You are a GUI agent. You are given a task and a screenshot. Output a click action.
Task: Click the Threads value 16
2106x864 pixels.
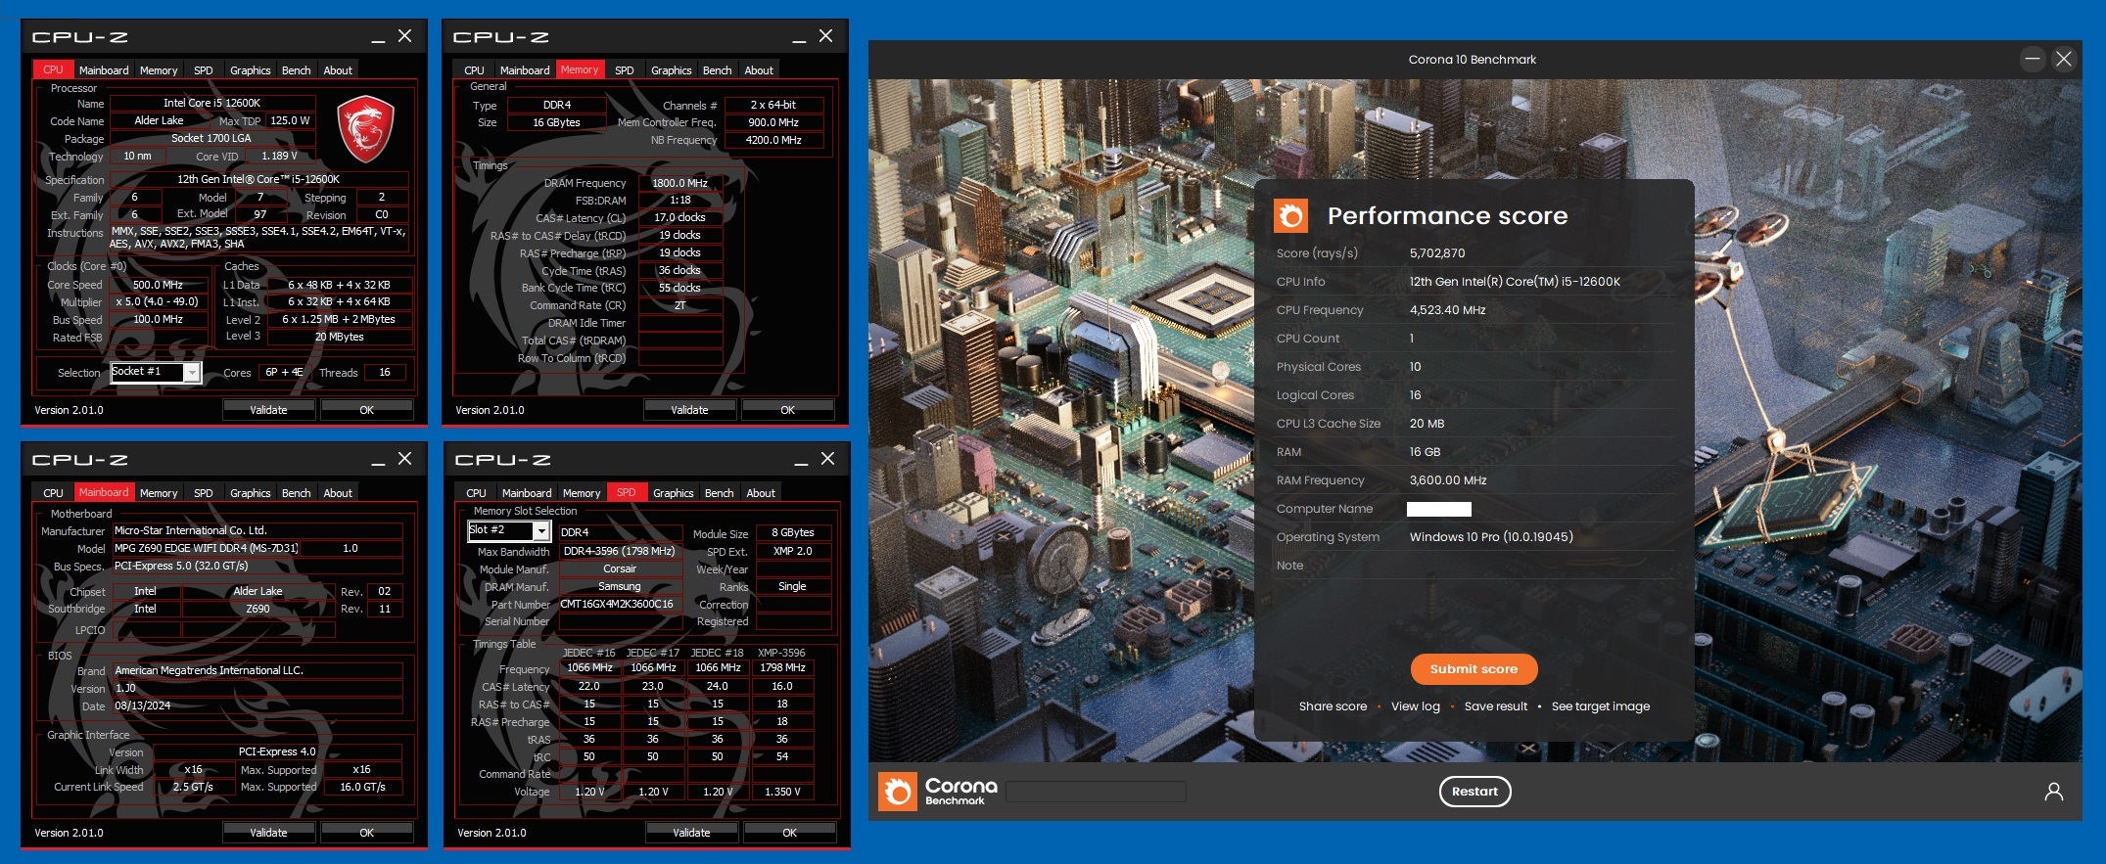[385, 372]
